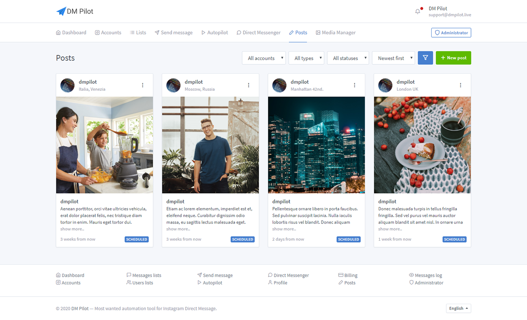Click the avatar on the Italia, Venezia post
This screenshot has height=320, width=527.
[x=67, y=85]
